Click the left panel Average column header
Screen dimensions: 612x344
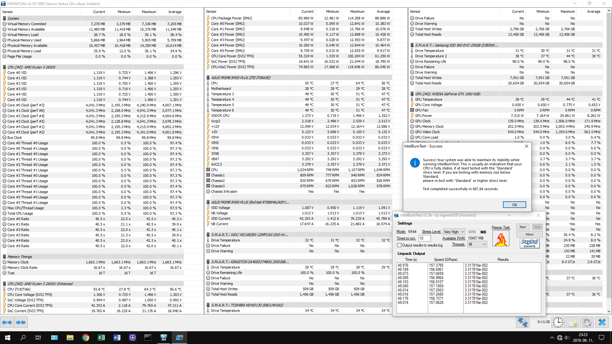[171, 12]
